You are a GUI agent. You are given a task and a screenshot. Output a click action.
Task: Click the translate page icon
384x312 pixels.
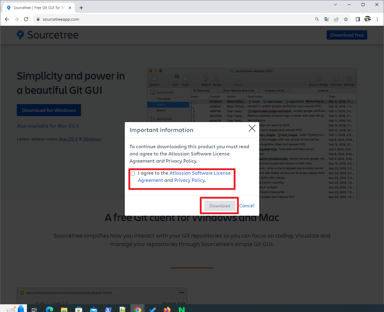tap(327, 19)
